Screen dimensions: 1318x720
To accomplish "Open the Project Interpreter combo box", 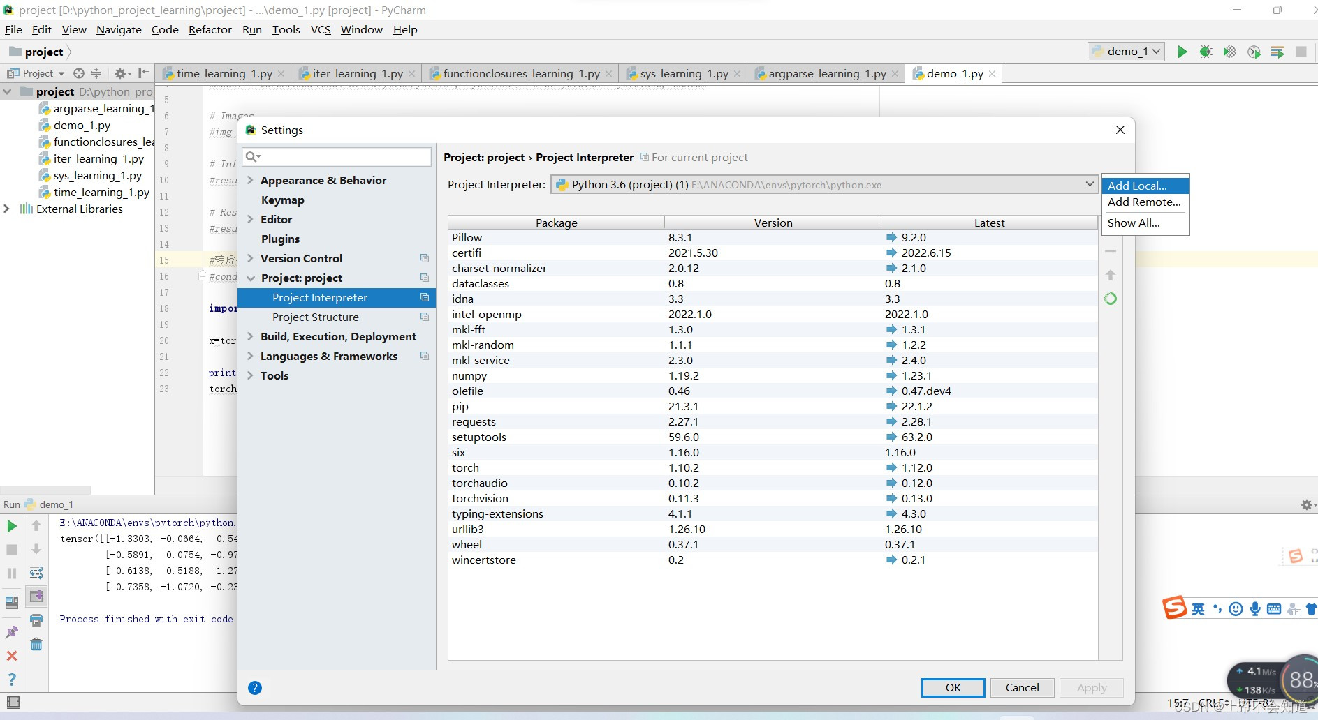I will click(824, 185).
